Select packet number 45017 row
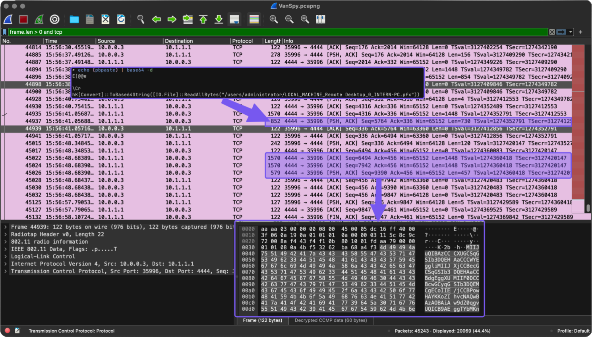592x337 pixels. (286, 150)
